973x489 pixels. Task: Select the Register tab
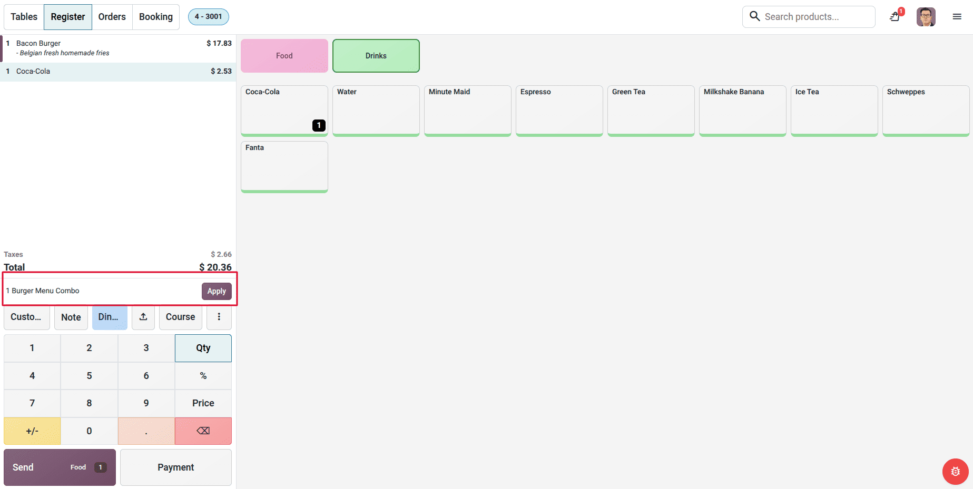coord(68,17)
